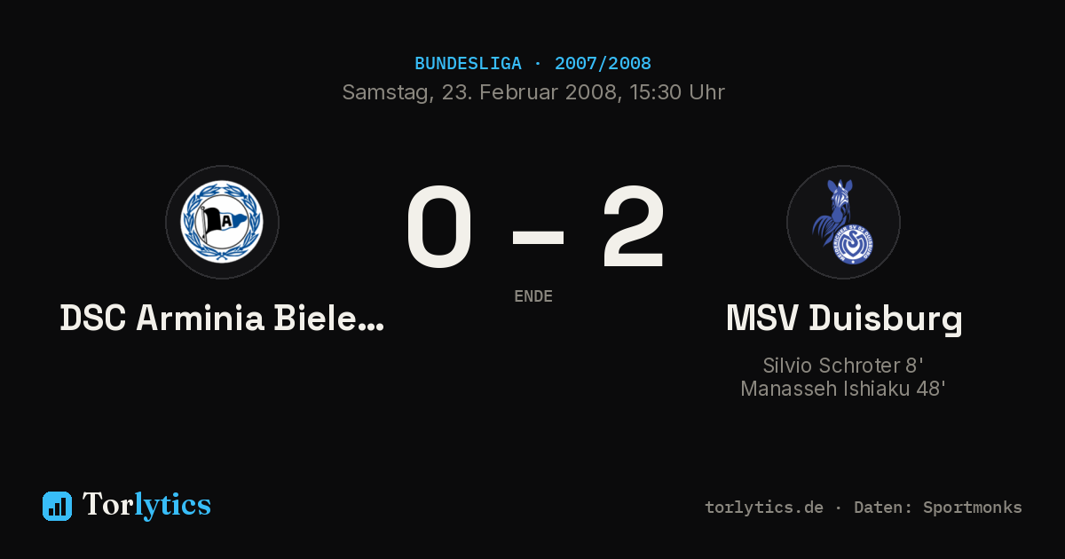Click the MSV Duisburg zebra crest

point(843,222)
